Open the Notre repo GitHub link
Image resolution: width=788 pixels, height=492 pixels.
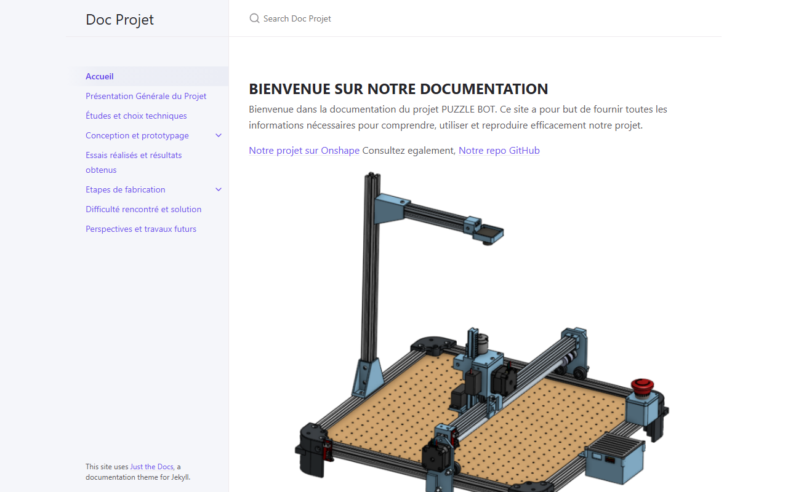coord(499,150)
